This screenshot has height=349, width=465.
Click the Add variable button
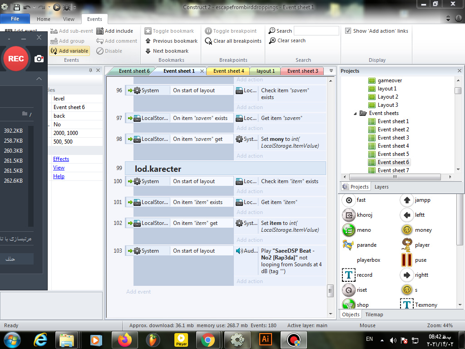click(69, 51)
